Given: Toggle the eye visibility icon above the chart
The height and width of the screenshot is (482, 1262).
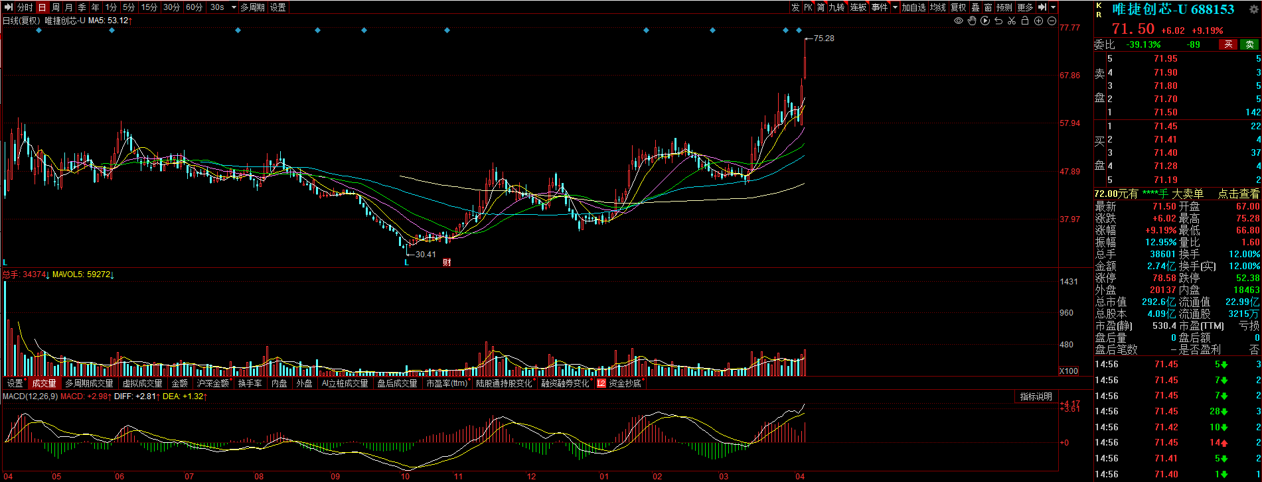Looking at the screenshot, I should click(959, 21).
